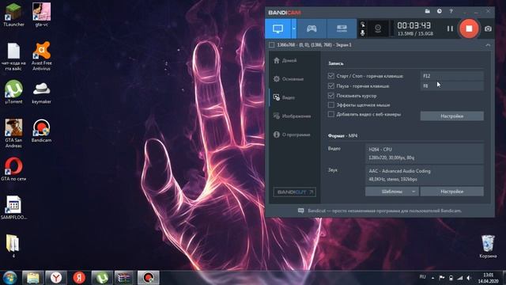Viewport: 506px width, 285px height.
Task: Show hidden tray icons arrow
Action: click(x=433, y=278)
